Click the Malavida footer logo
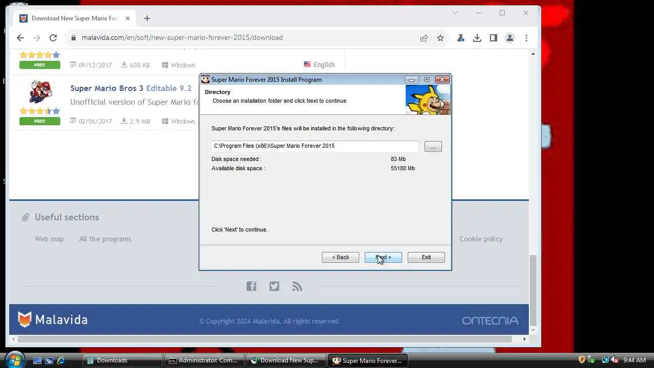The width and height of the screenshot is (654, 368). tap(53, 320)
